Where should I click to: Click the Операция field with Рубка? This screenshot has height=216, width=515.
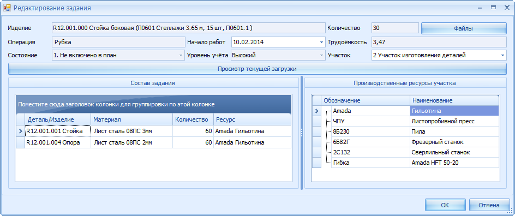click(x=118, y=42)
